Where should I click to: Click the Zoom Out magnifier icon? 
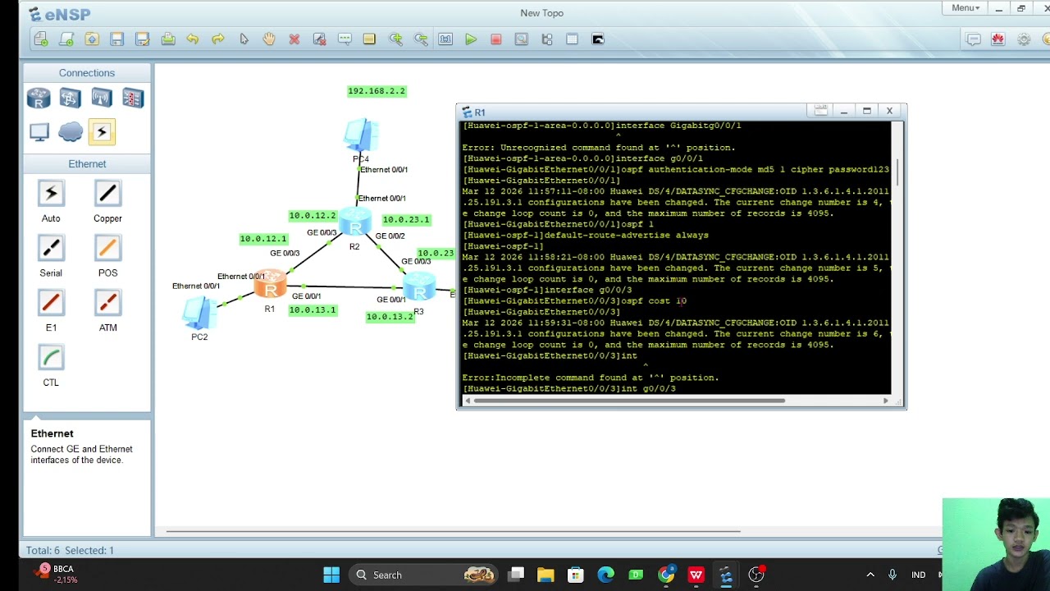pyautogui.click(x=421, y=39)
